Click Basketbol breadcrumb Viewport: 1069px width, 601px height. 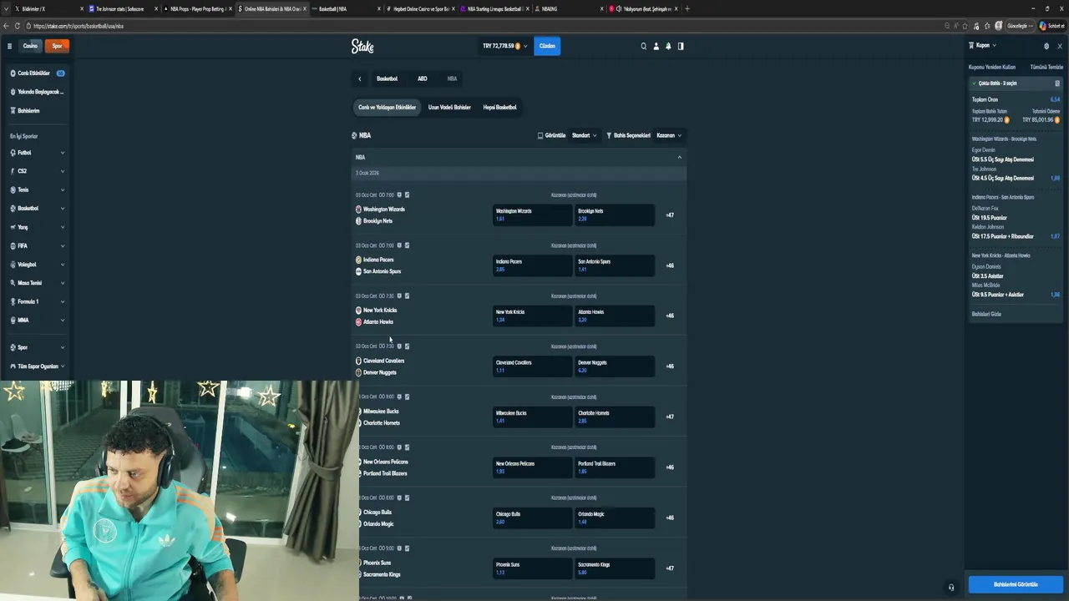click(387, 78)
